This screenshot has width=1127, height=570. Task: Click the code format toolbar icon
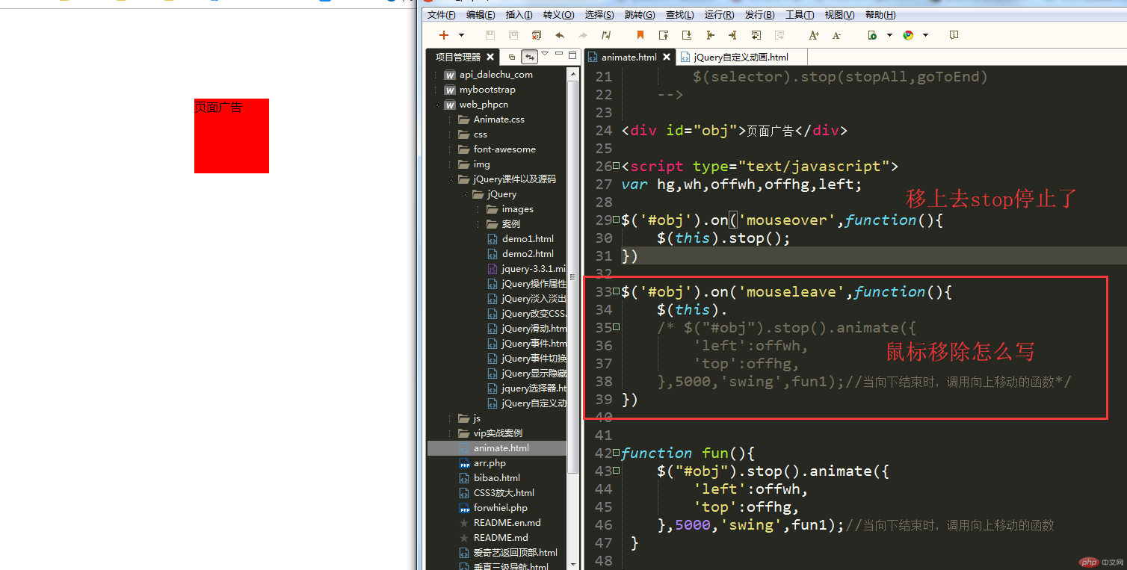[606, 35]
